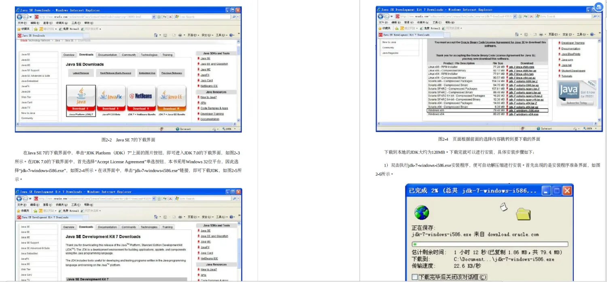Click search magnifier in Figure 2-2 browser

234,17
